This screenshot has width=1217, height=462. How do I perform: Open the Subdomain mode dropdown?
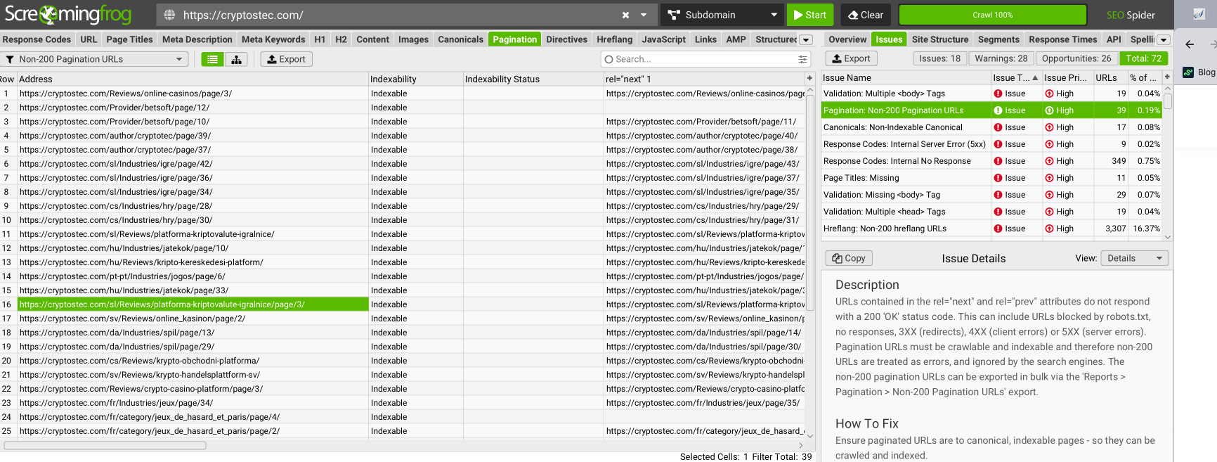click(722, 15)
